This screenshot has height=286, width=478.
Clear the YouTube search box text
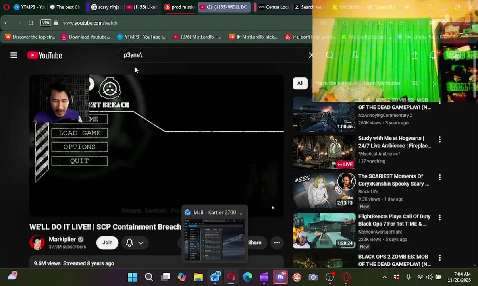pyautogui.click(x=311, y=55)
